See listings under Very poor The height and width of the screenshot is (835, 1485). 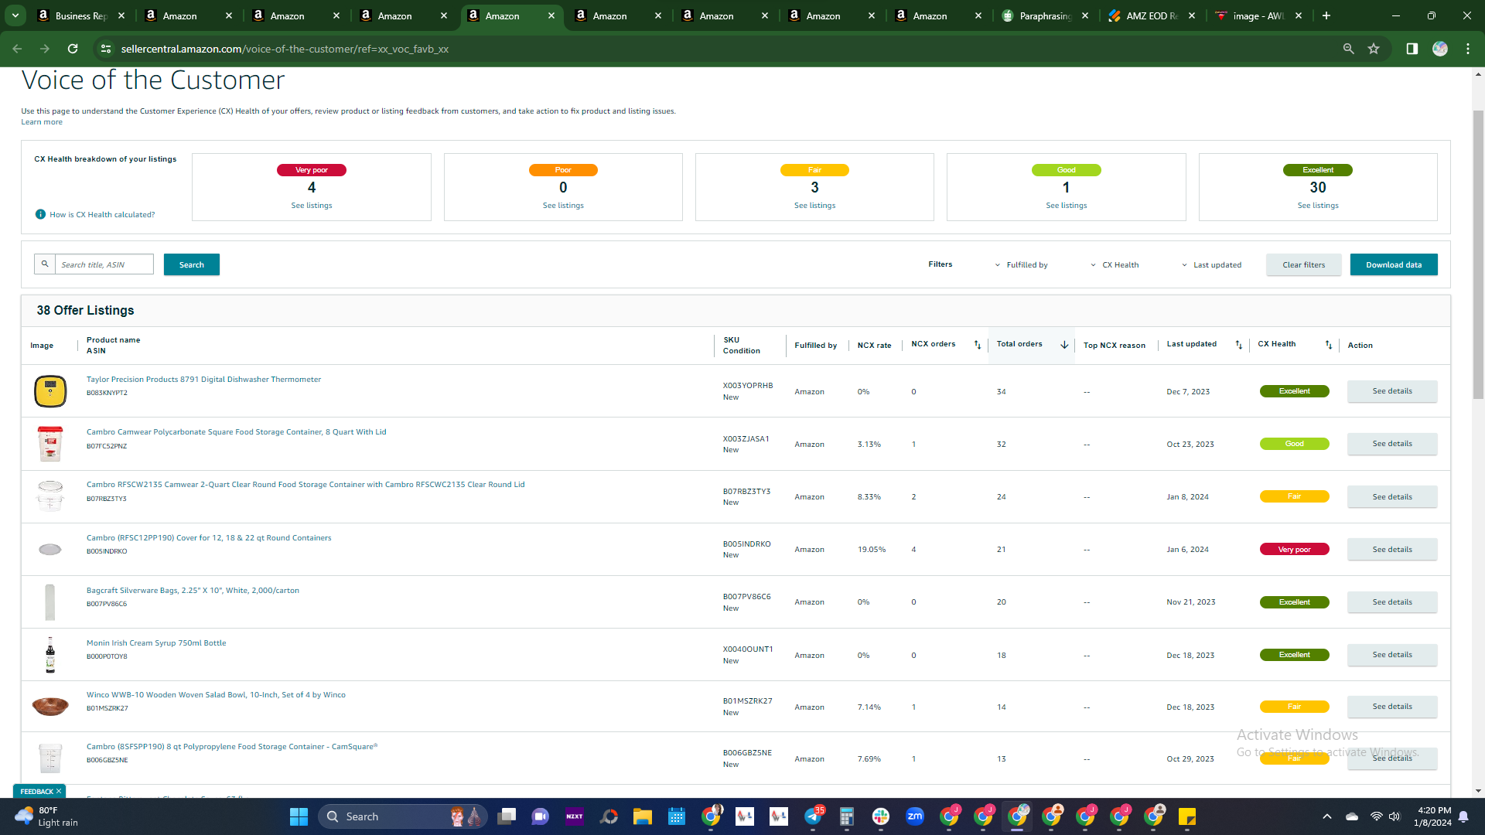(312, 206)
